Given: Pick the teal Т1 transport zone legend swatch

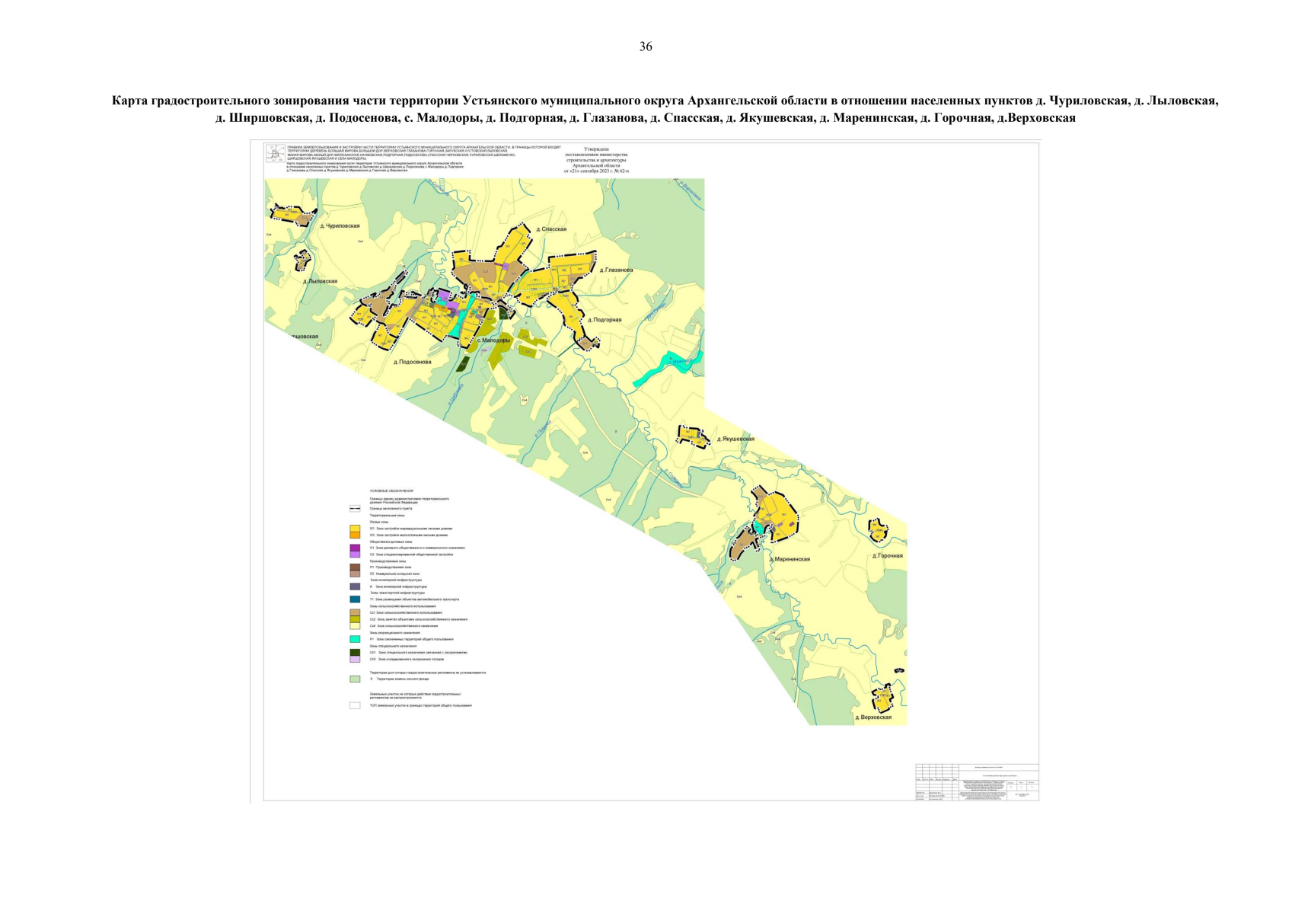Looking at the screenshot, I should 355,599.
